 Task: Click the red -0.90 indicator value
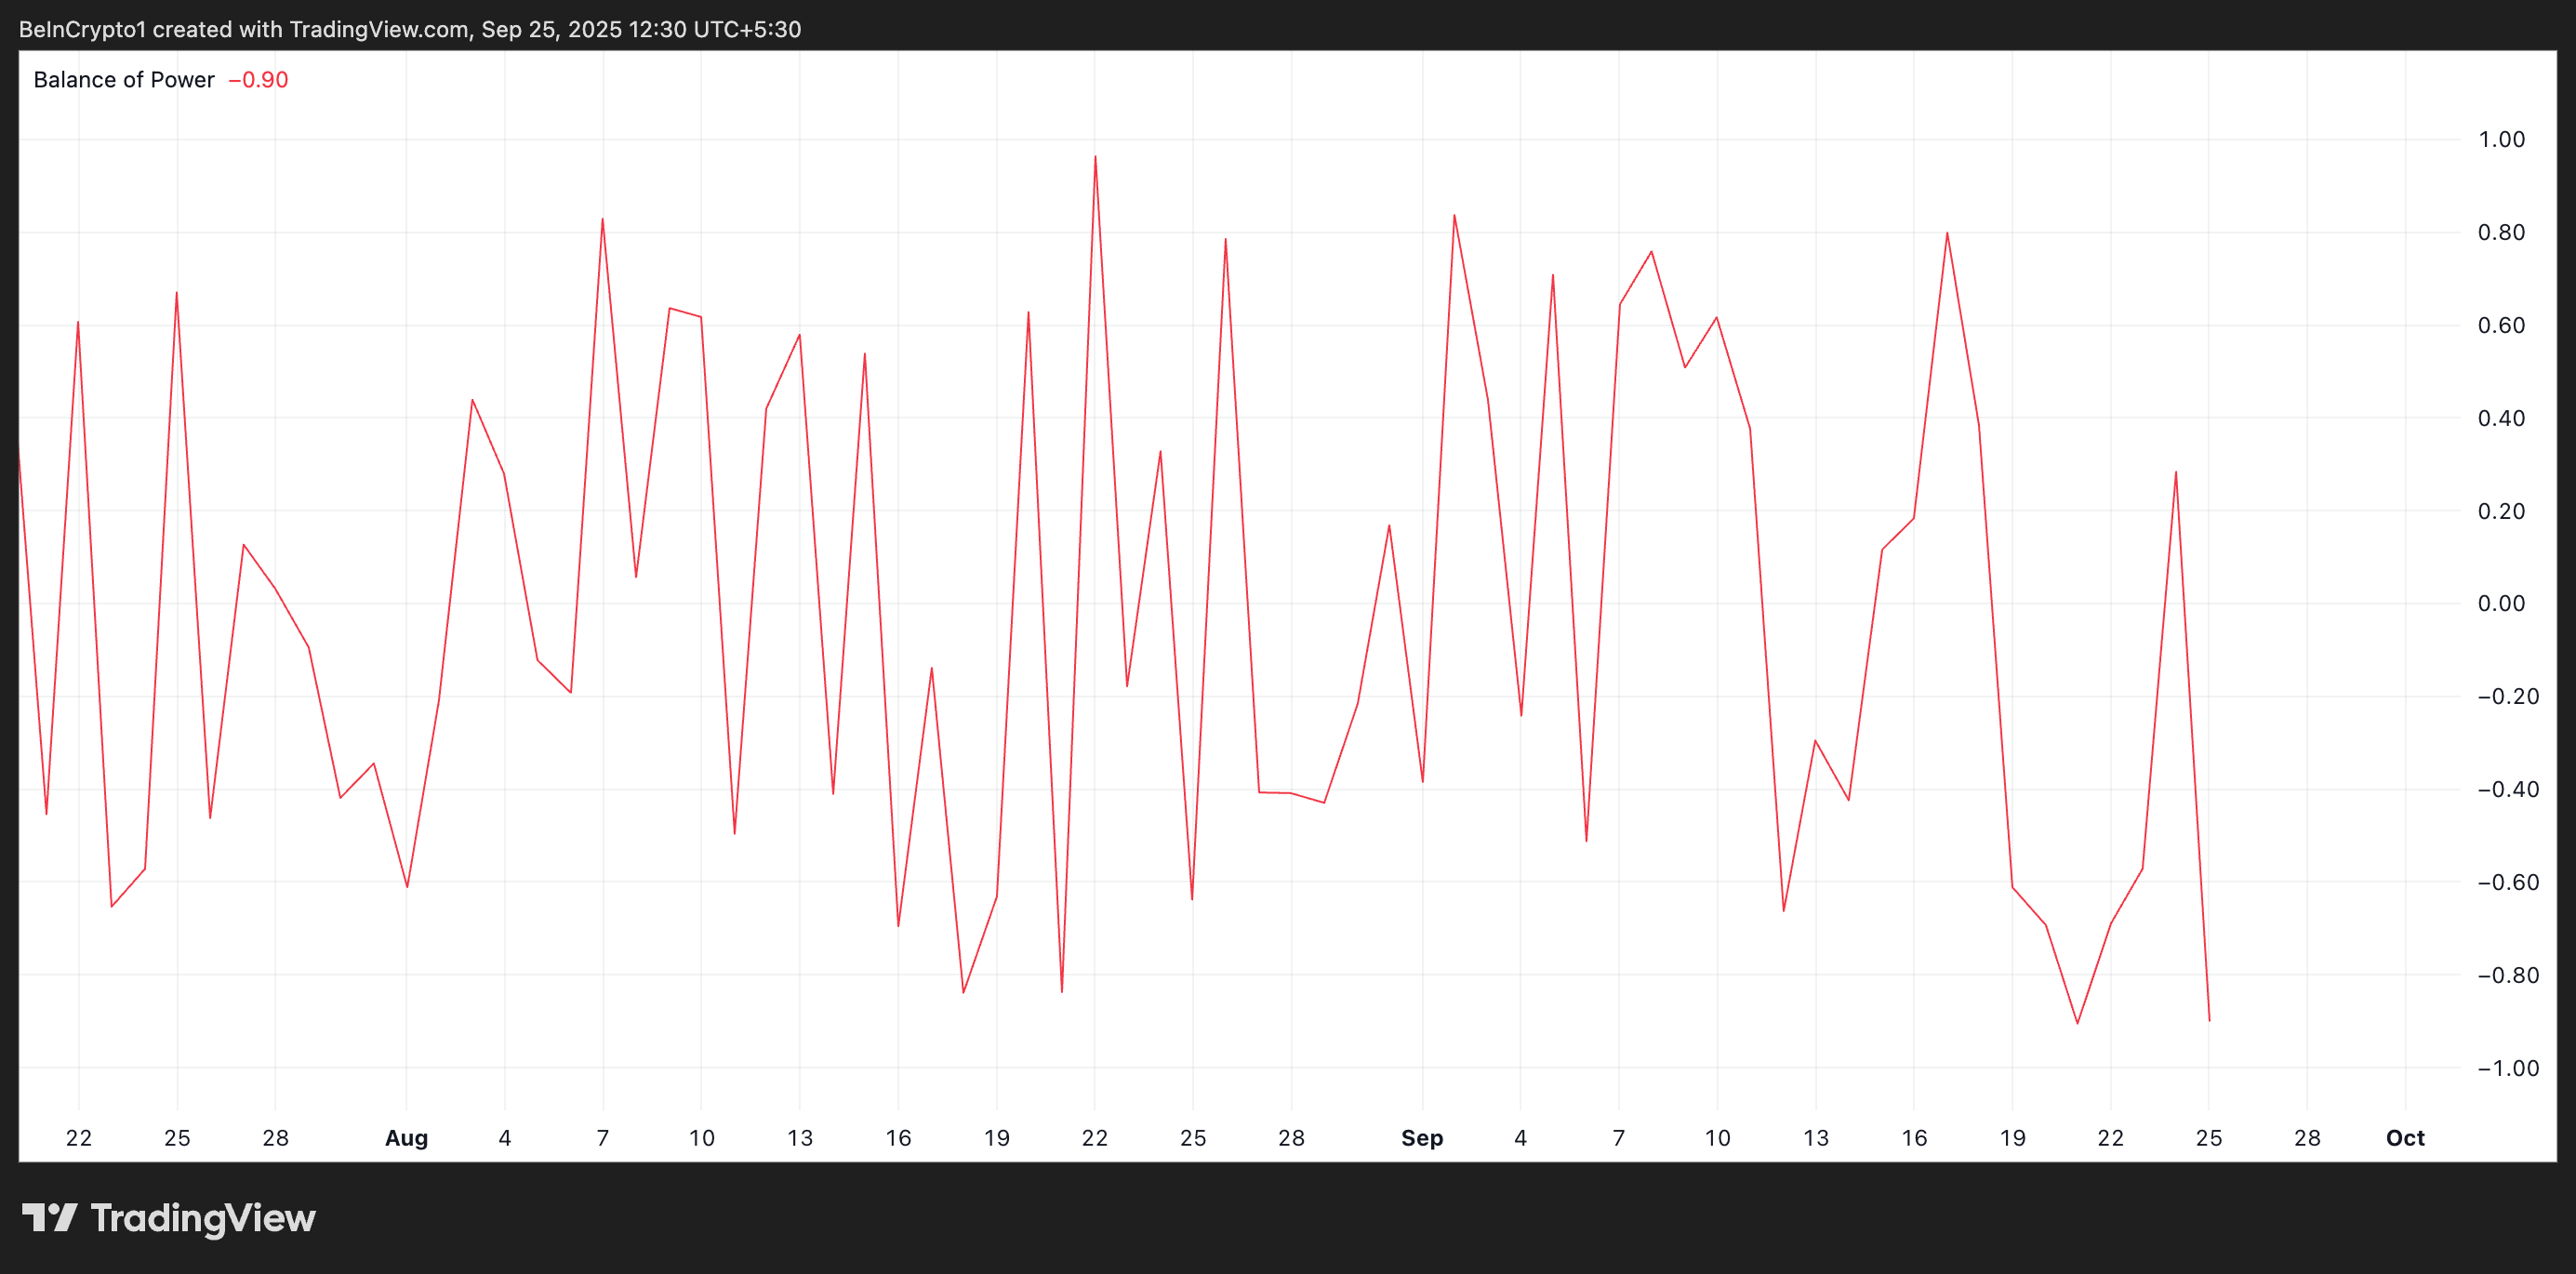click(259, 80)
